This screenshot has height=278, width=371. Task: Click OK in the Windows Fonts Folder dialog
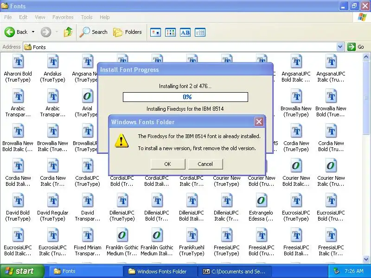pyautogui.click(x=168, y=164)
